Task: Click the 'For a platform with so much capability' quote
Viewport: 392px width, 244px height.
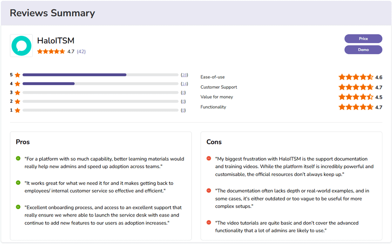Action: pos(104,163)
